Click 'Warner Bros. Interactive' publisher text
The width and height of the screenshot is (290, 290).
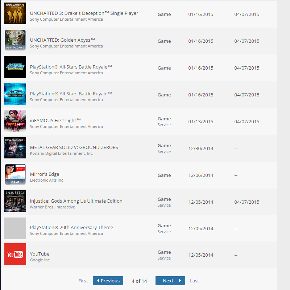53,207
